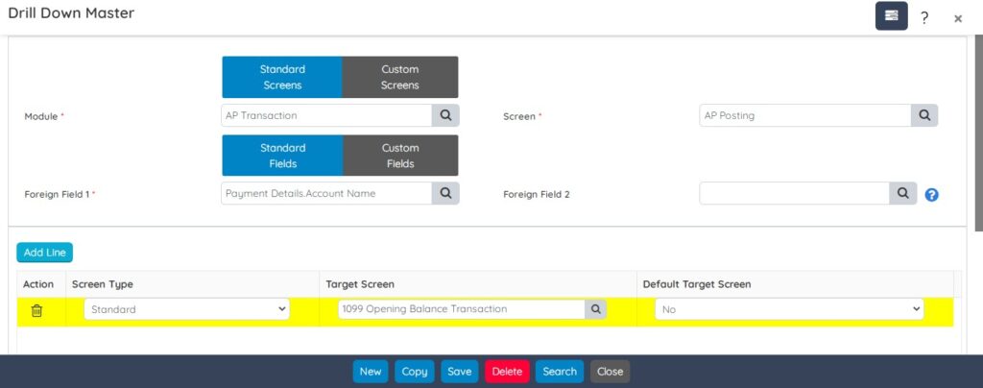
Task: Click the Copy button in the footer
Action: pyautogui.click(x=415, y=372)
